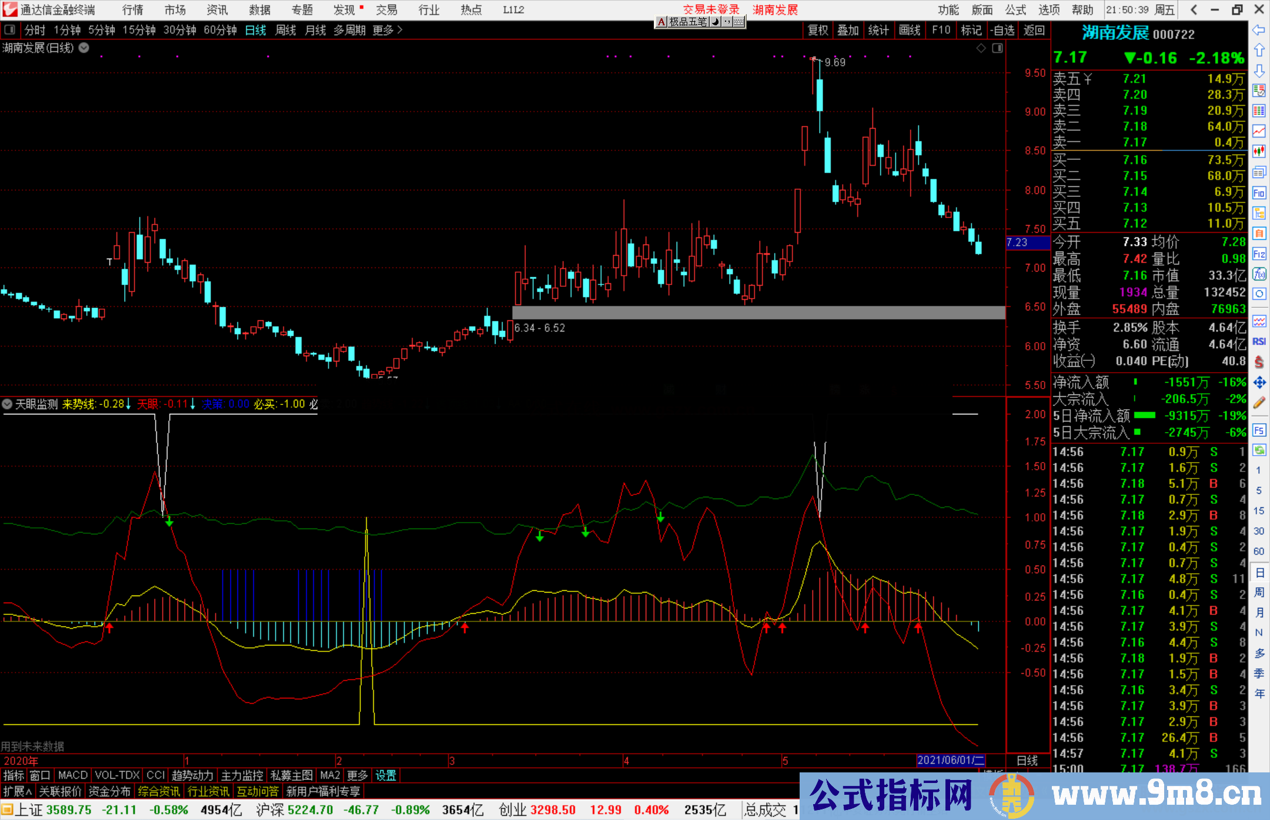Click the 互动问答 link at bottom
1270x820 pixels.
258,791
